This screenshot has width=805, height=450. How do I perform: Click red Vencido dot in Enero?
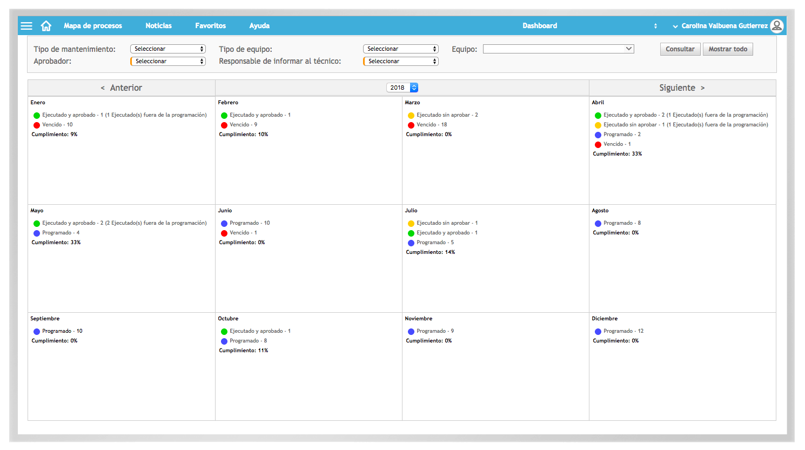[x=37, y=125]
